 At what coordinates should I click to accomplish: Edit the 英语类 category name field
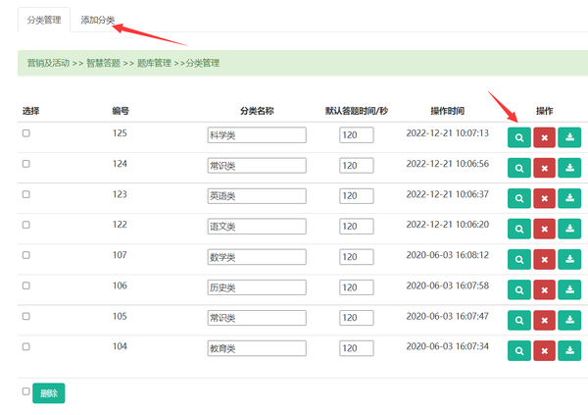point(257,196)
